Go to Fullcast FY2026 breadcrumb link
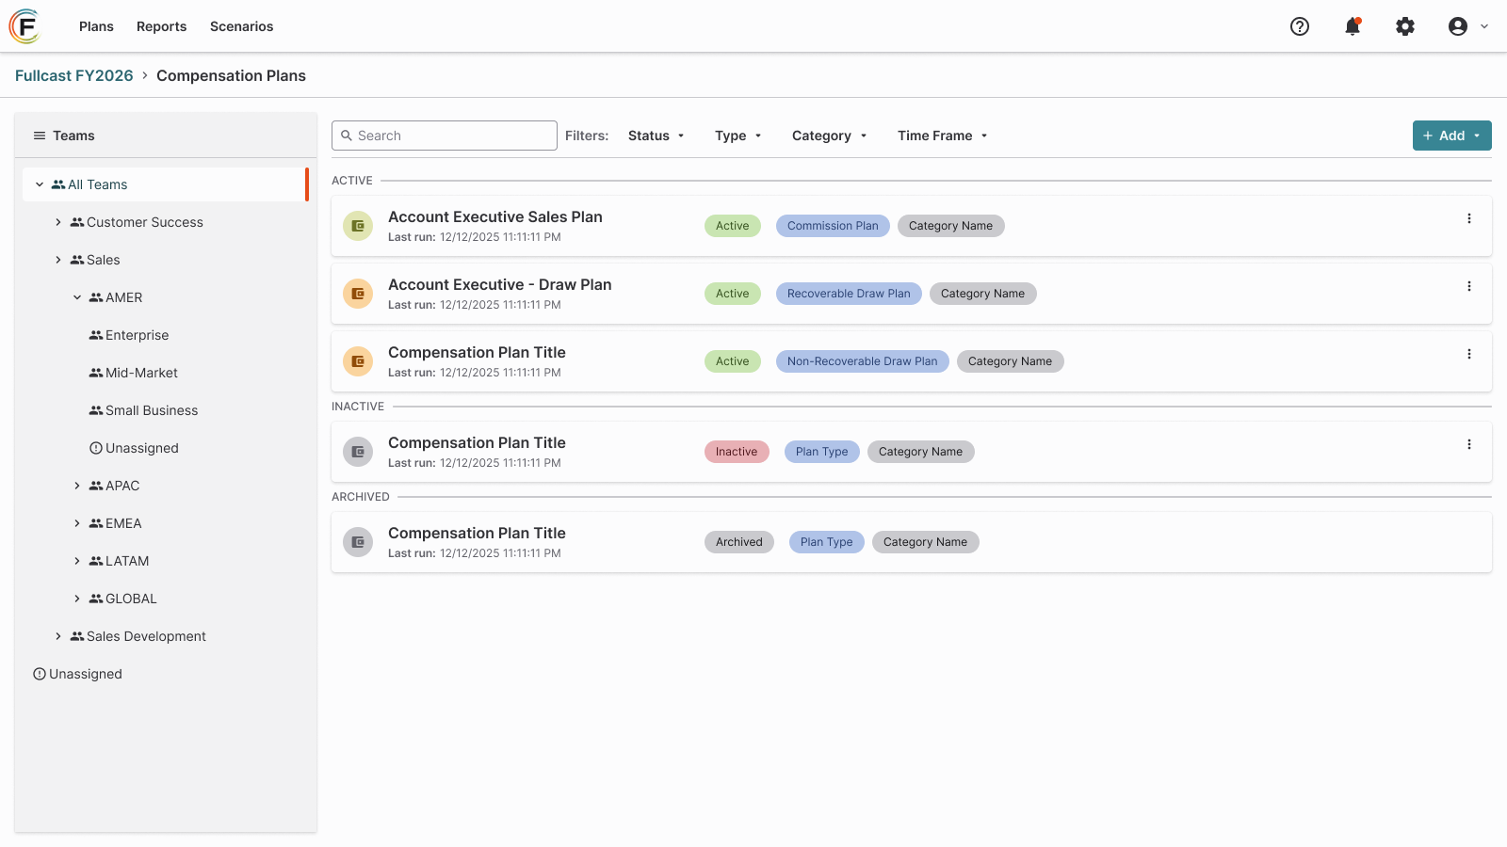The image size is (1507, 847). click(x=74, y=75)
